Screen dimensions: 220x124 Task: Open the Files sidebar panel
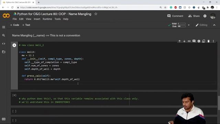tap(4, 52)
